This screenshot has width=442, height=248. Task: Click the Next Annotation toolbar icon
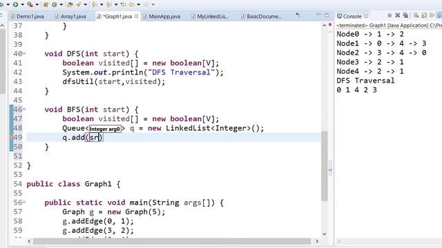pos(94,5)
